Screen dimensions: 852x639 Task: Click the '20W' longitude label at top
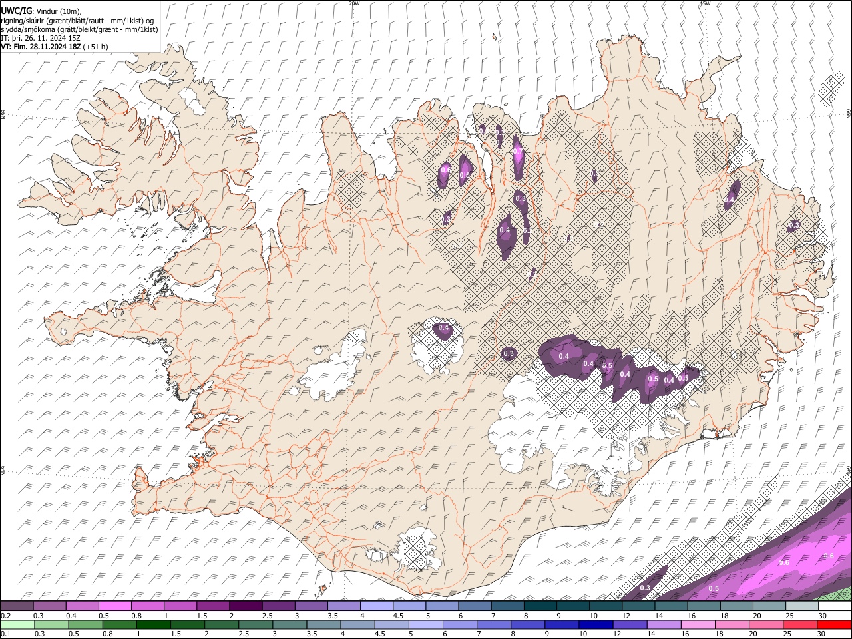(355, 3)
